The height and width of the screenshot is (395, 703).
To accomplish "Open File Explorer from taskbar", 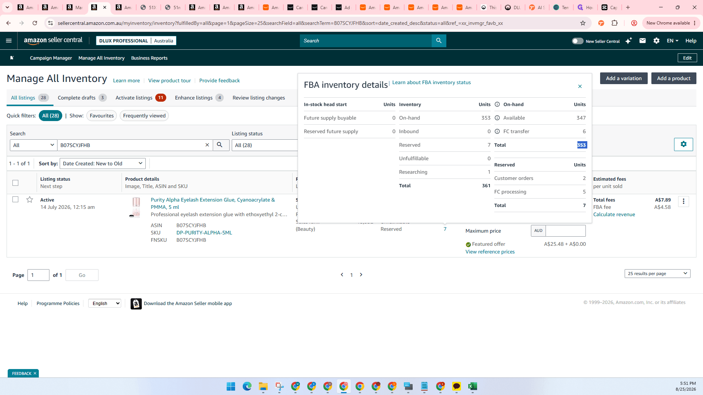I will pos(263,386).
